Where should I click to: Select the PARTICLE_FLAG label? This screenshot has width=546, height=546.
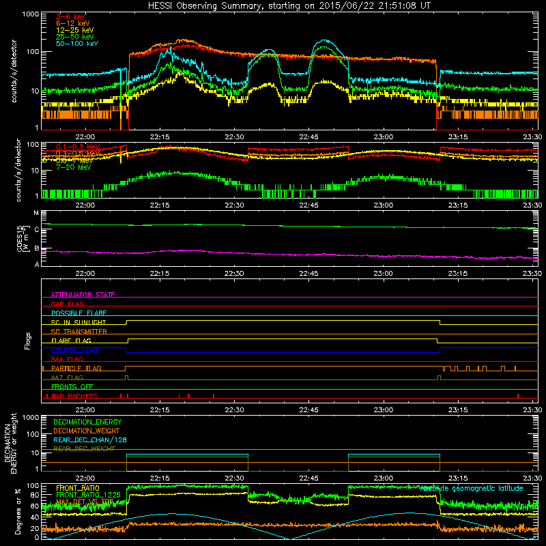pos(76,369)
